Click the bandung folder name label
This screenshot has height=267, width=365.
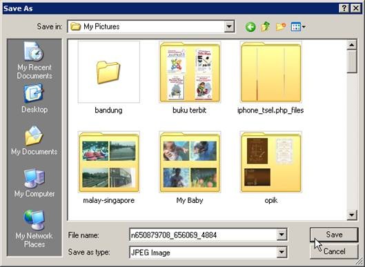pos(108,110)
